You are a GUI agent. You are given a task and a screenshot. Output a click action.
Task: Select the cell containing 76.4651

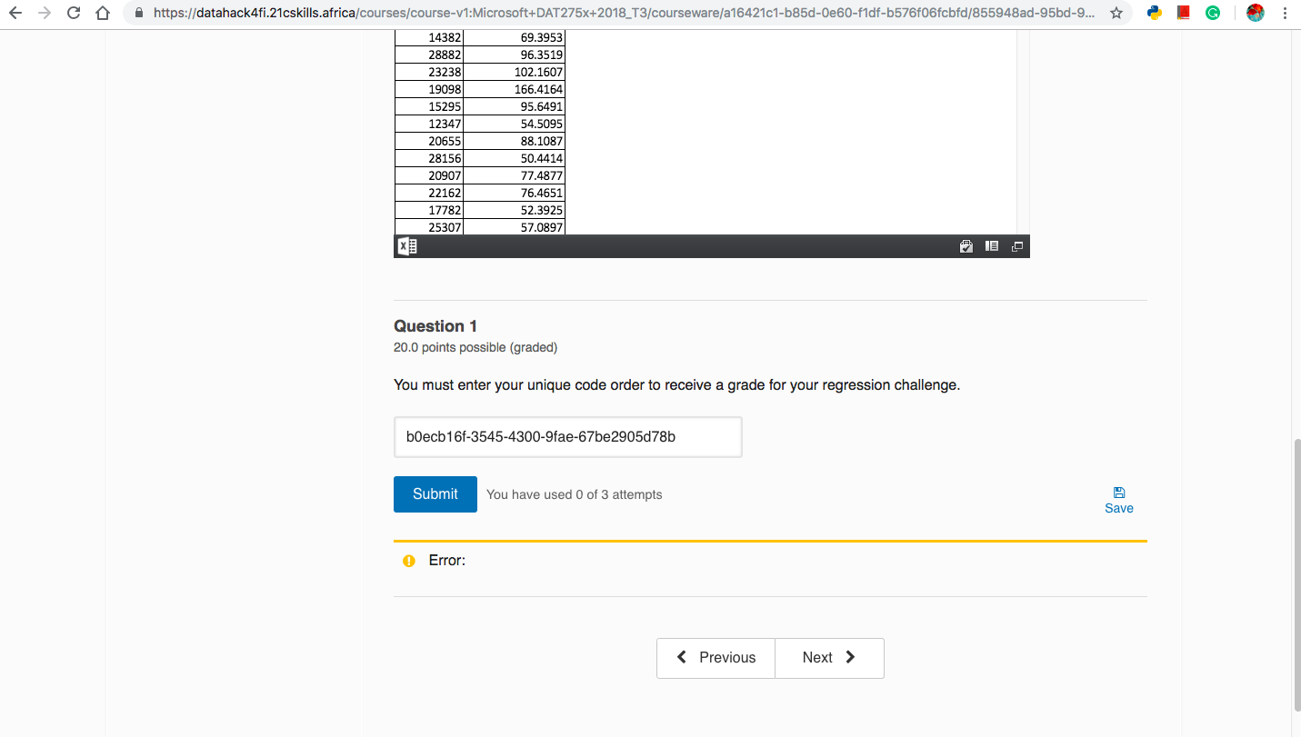(x=515, y=193)
